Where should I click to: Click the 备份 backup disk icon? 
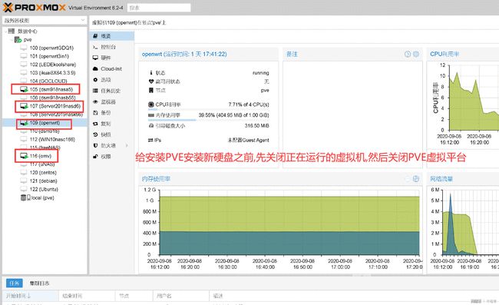click(95, 113)
